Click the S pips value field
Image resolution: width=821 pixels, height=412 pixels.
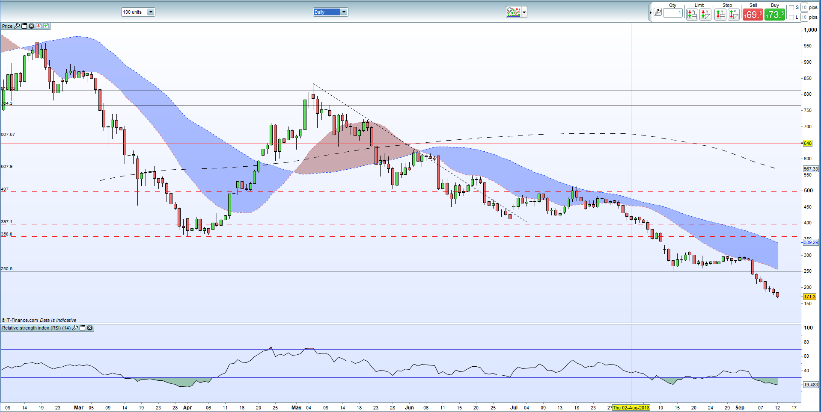804,7
